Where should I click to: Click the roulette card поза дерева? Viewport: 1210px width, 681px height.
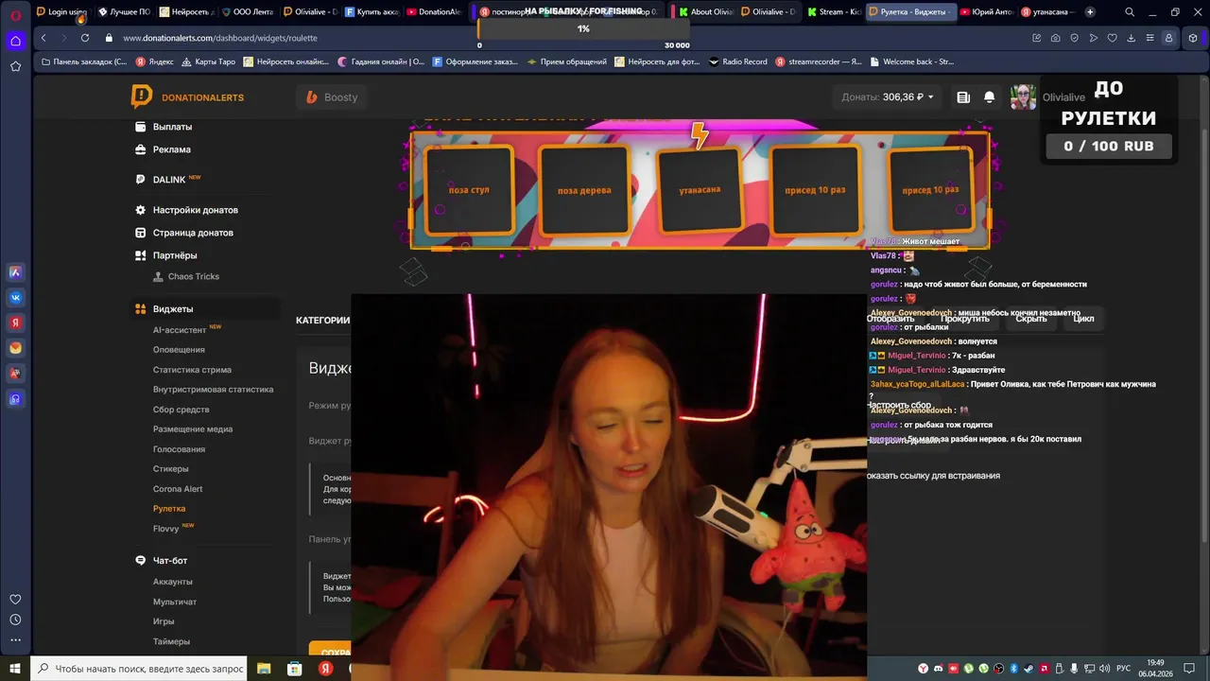[x=584, y=190]
